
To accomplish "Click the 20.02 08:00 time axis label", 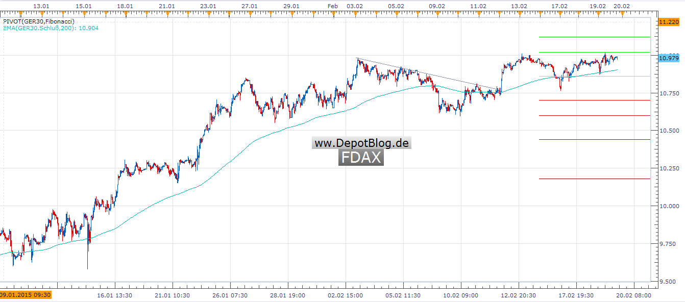I will click(x=633, y=295).
